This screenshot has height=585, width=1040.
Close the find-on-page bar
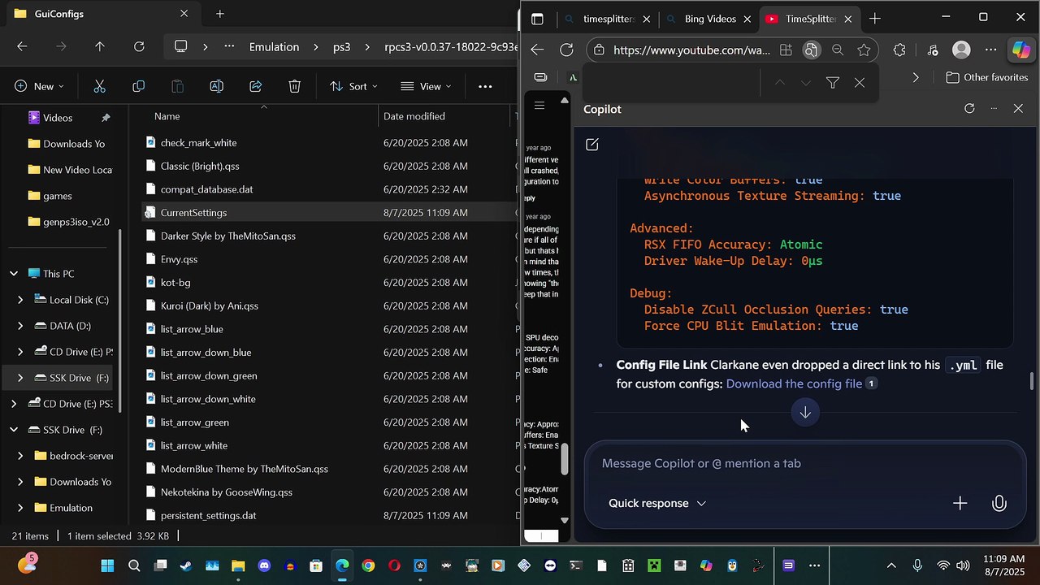coord(860,83)
